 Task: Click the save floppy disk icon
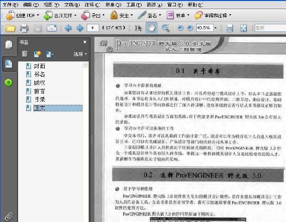click(38, 28)
